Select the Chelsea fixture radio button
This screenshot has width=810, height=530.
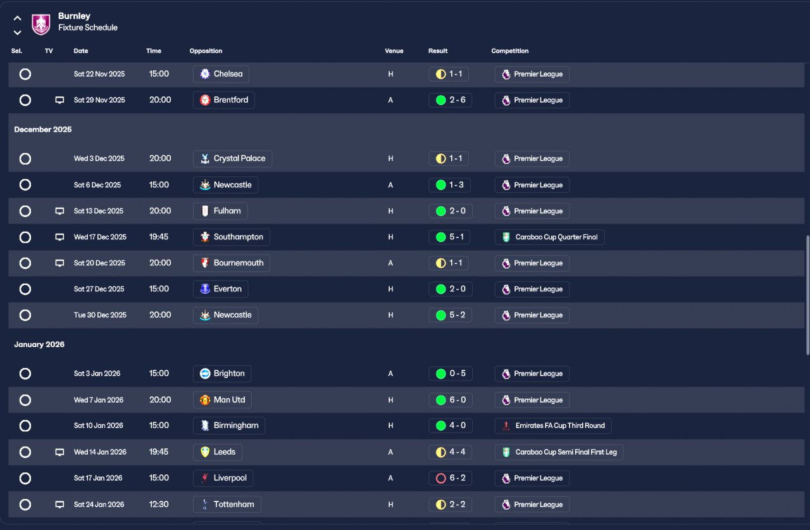25,74
